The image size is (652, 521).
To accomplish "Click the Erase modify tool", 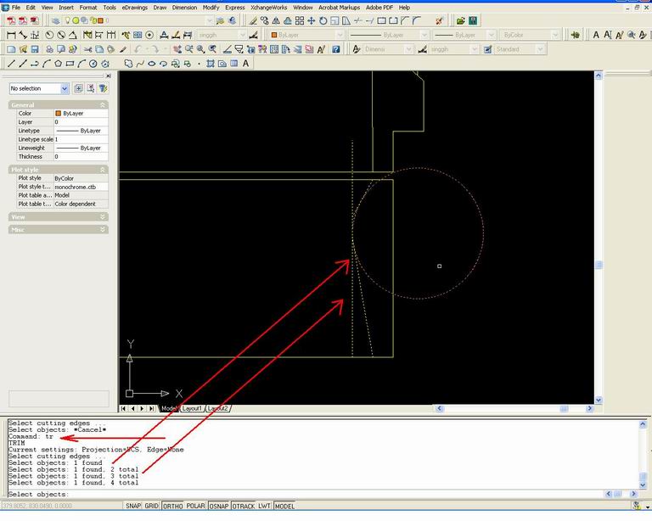I will [253, 20].
